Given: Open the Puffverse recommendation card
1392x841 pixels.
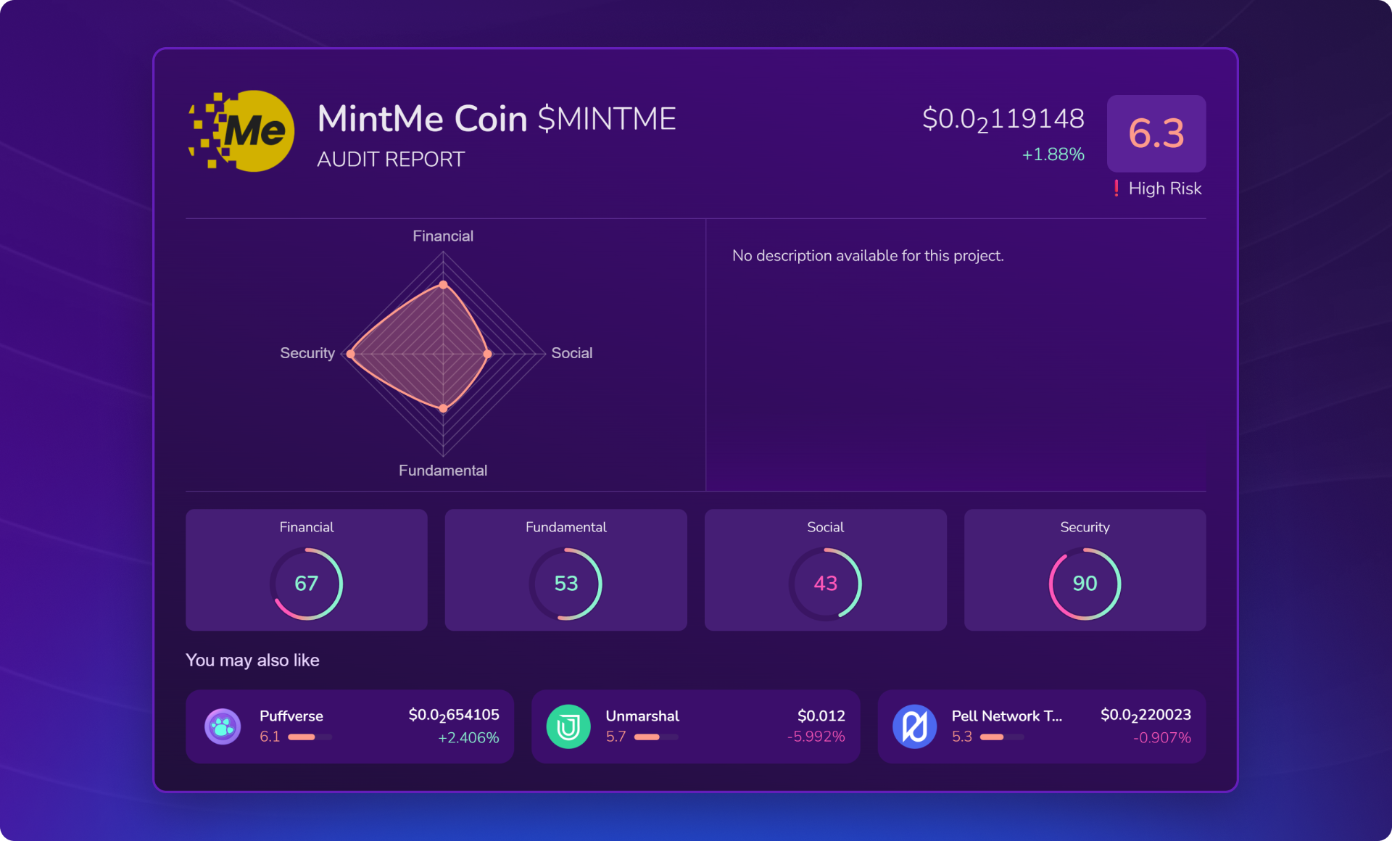Looking at the screenshot, I should pyautogui.click(x=349, y=726).
